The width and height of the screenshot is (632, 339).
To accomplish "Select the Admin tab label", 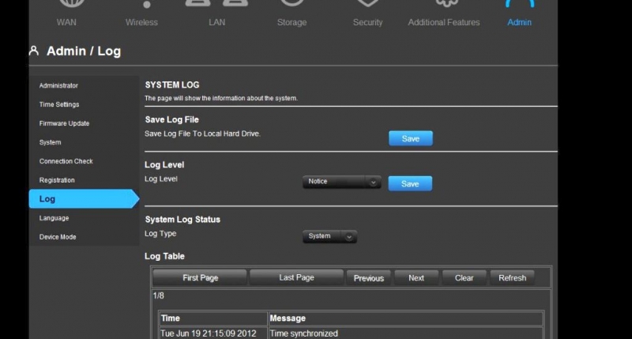I will pyautogui.click(x=519, y=22).
